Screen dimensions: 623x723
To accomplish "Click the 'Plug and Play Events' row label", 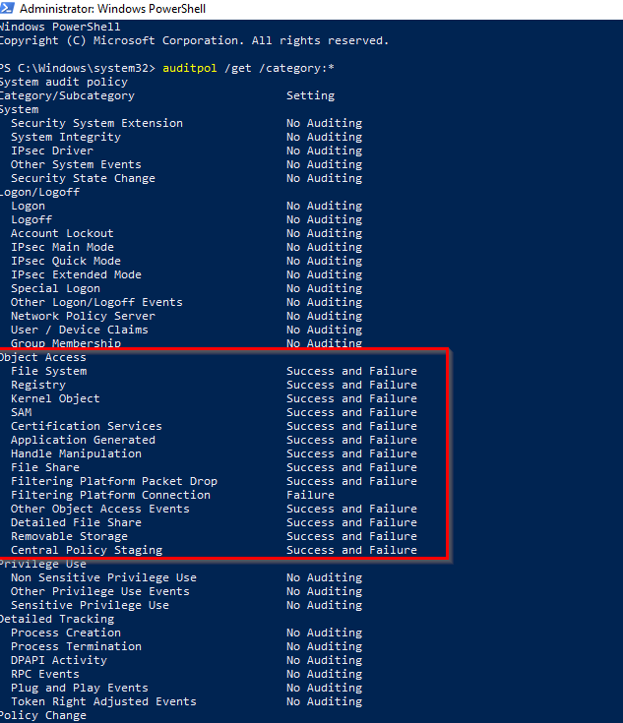I will [x=80, y=688].
